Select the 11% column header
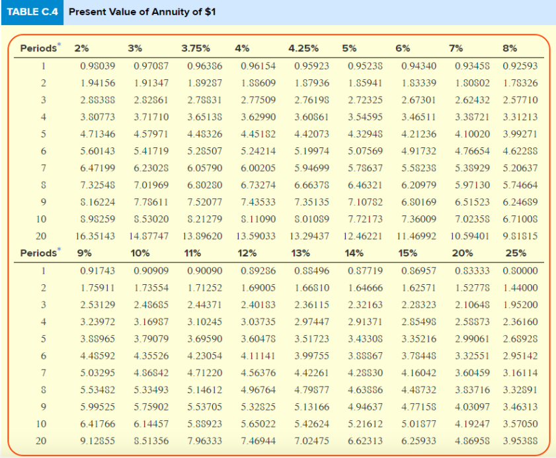 tap(192, 253)
